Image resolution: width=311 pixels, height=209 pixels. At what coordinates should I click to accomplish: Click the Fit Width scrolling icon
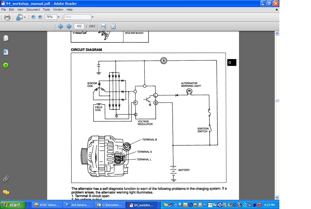(x=103, y=26)
